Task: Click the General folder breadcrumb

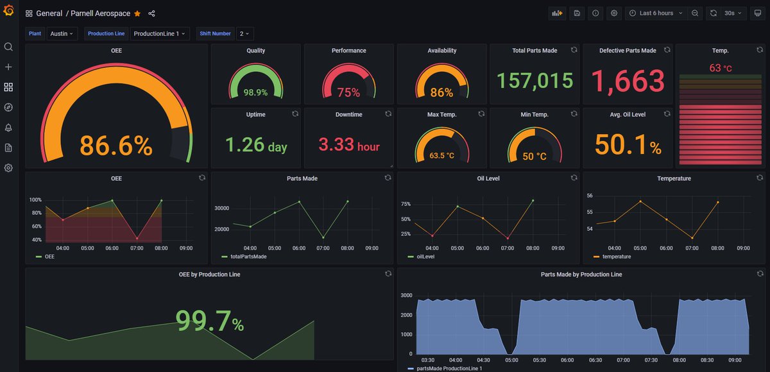Action: tap(49, 13)
